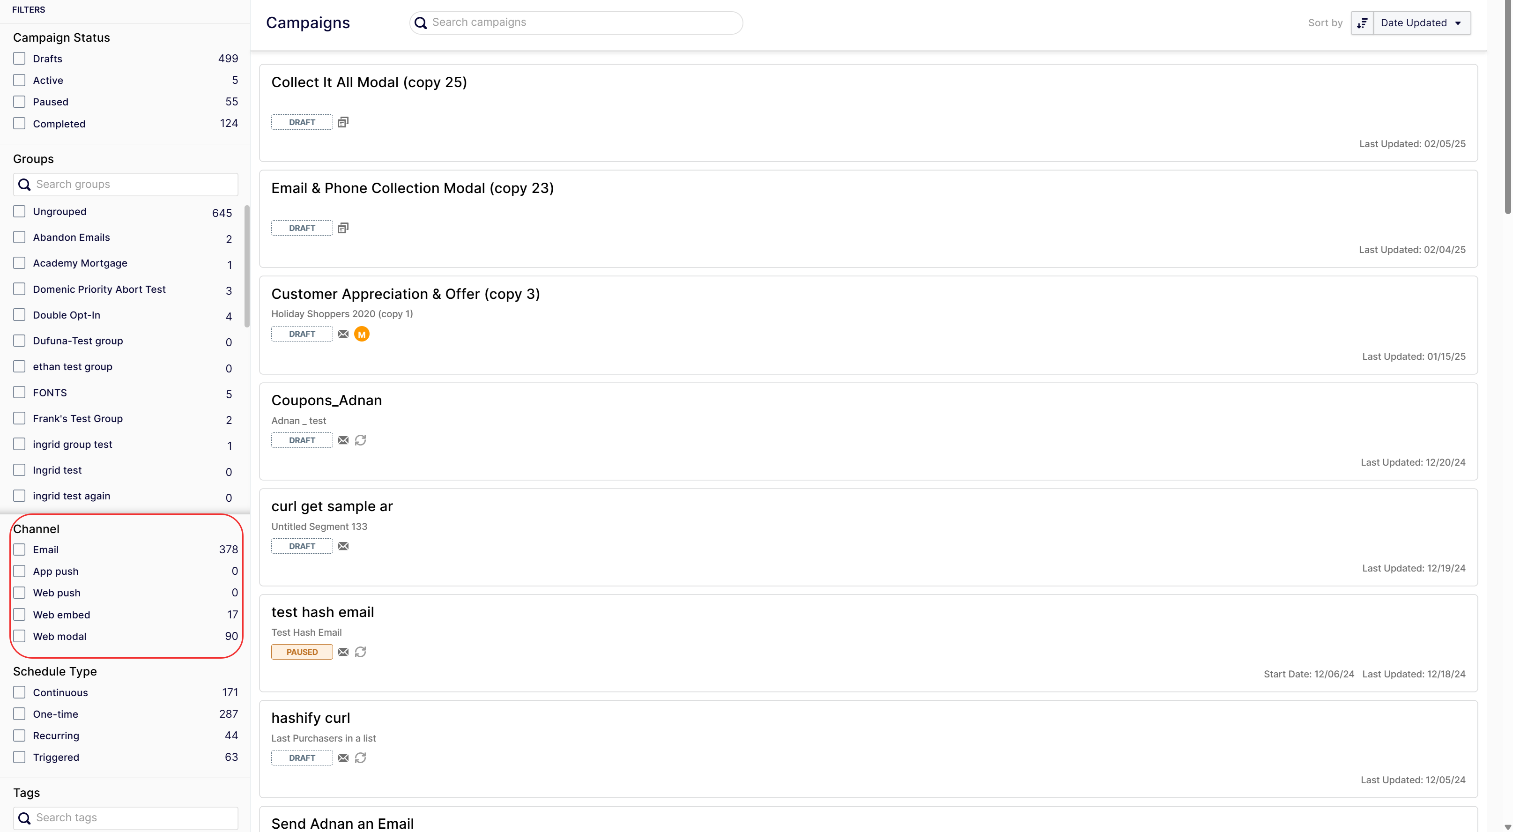Enable the Drafts status filter
Viewport: 1513px width, 832px height.
pos(19,59)
